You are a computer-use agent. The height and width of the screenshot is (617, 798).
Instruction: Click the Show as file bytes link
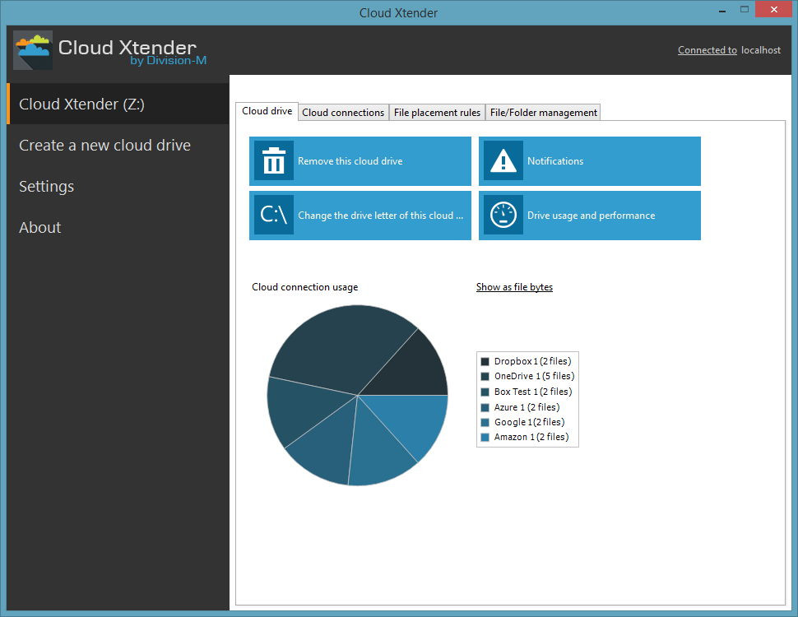514,287
